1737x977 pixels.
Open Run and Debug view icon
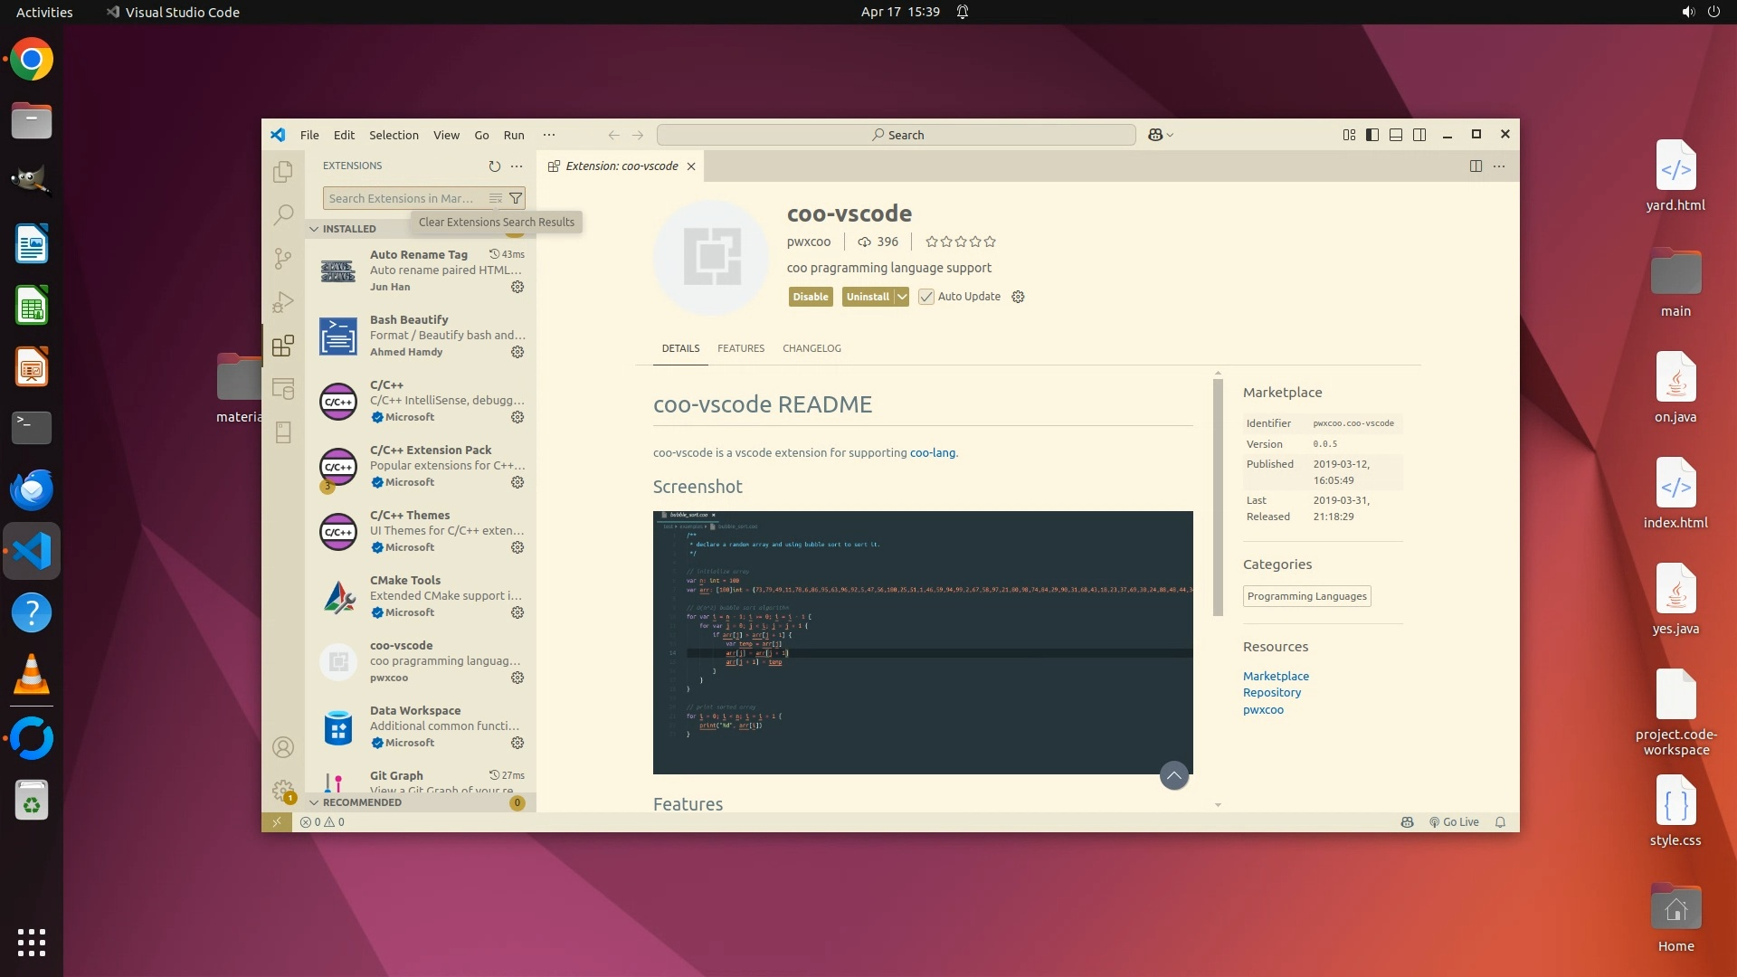pos(283,302)
